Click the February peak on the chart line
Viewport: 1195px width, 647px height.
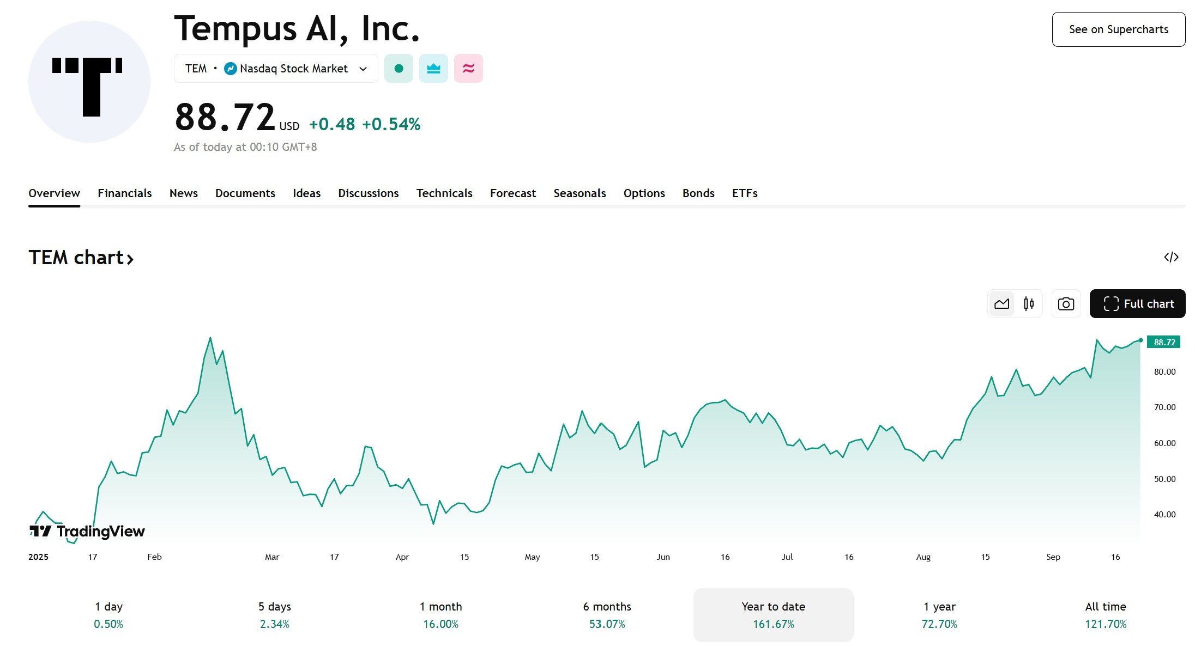(x=210, y=338)
